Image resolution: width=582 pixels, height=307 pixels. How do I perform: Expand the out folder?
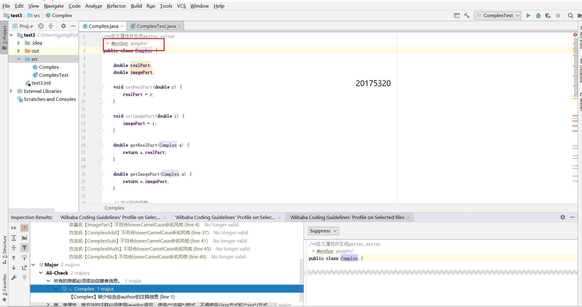point(19,51)
